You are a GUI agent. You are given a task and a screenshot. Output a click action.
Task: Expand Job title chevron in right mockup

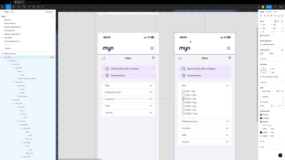[x=227, y=142]
